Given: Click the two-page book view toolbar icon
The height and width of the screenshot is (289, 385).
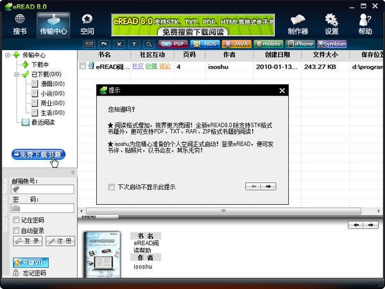Looking at the screenshot, I should 89,44.
